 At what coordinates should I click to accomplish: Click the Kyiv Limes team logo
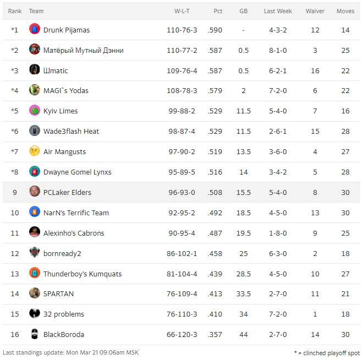pyautogui.click(x=35, y=111)
